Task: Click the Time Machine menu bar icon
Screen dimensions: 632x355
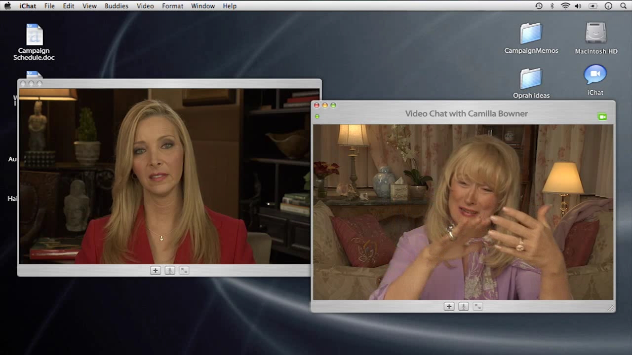Action: click(539, 6)
